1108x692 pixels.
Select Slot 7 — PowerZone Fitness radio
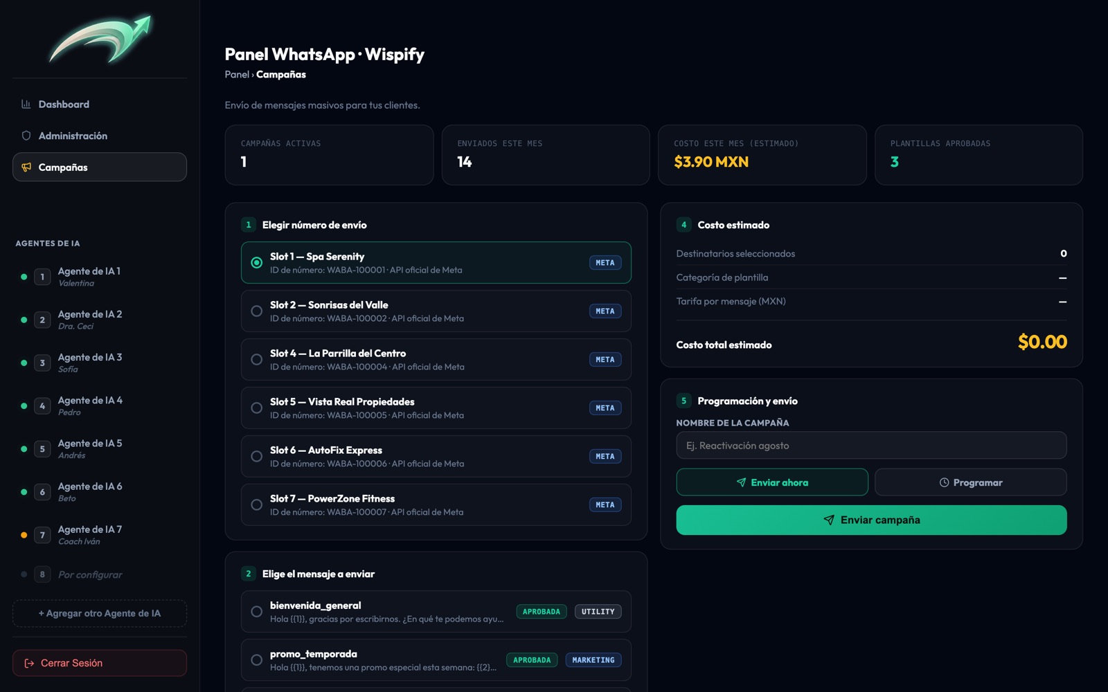[256, 505]
